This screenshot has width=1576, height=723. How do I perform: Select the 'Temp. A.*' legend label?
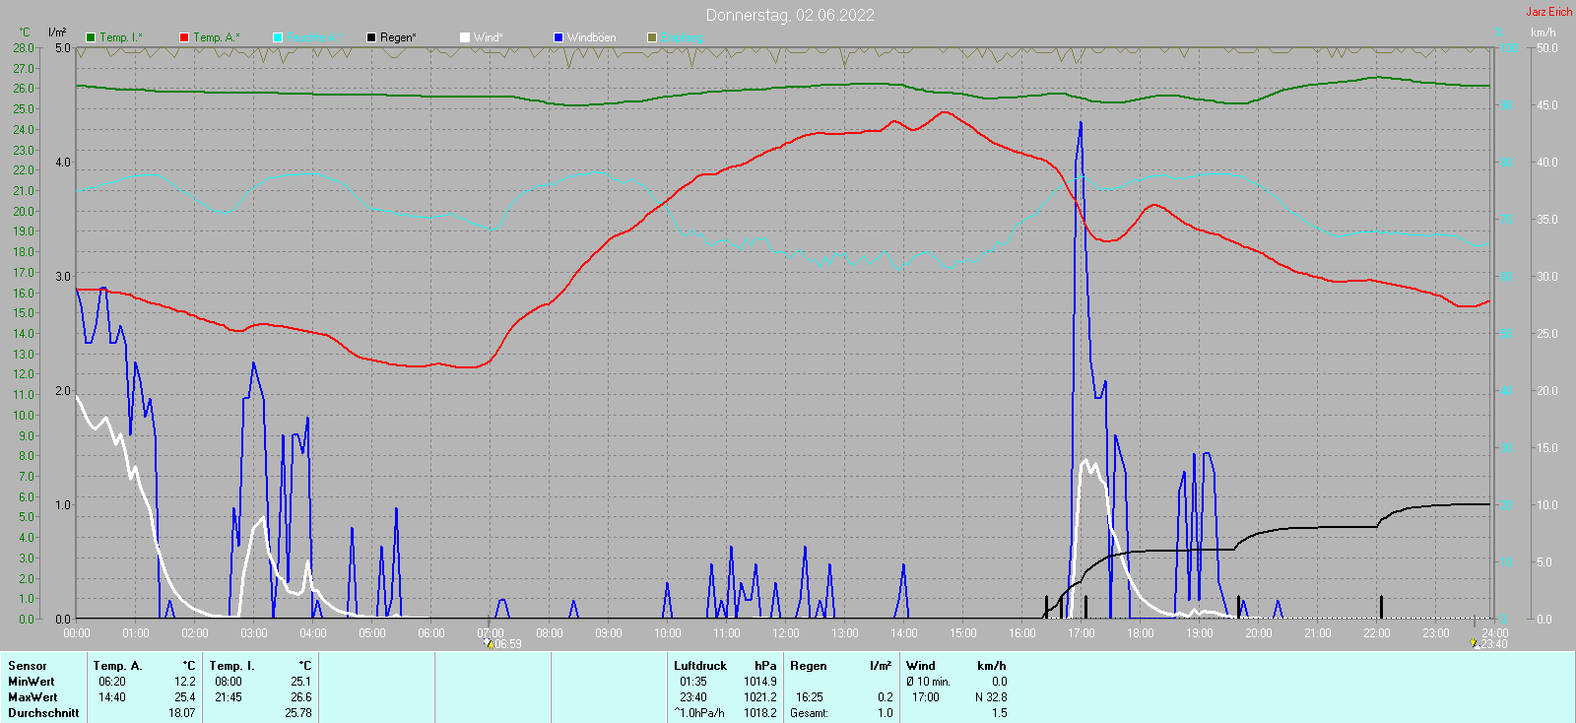pyautogui.click(x=216, y=37)
